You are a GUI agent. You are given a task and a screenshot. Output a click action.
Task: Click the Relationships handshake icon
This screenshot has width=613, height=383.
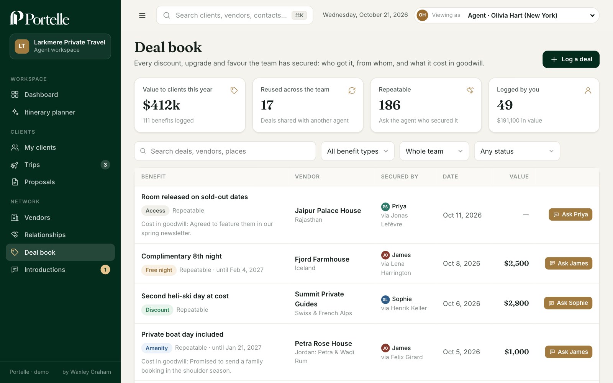pyautogui.click(x=15, y=234)
